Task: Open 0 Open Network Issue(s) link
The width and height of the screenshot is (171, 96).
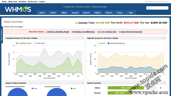Action: point(131,32)
